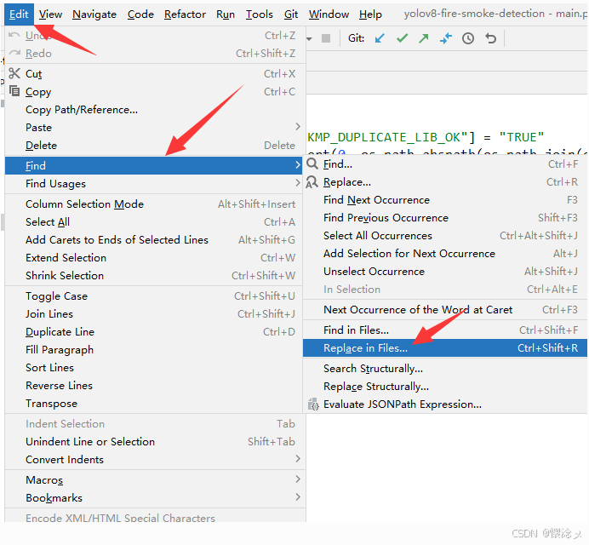This screenshot has width=589, height=545.
Task: Choose Add Carets to Ends of Selected Lines
Action: 154,240
